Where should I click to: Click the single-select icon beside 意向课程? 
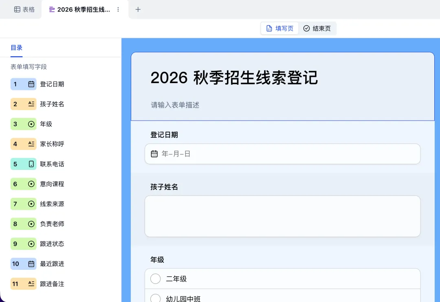coord(31,184)
